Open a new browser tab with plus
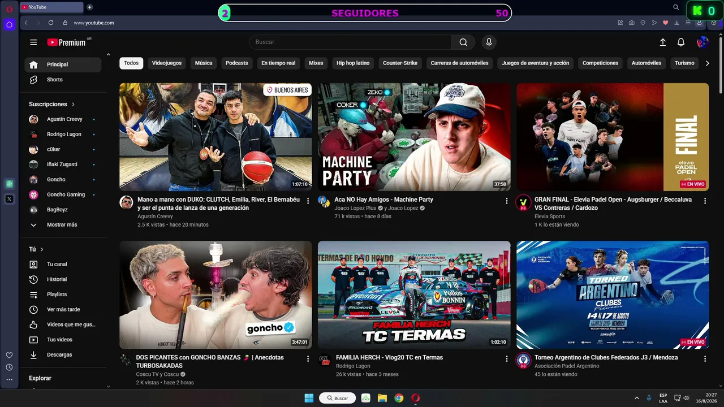Screen dimensions: 724x407 [89, 7]
